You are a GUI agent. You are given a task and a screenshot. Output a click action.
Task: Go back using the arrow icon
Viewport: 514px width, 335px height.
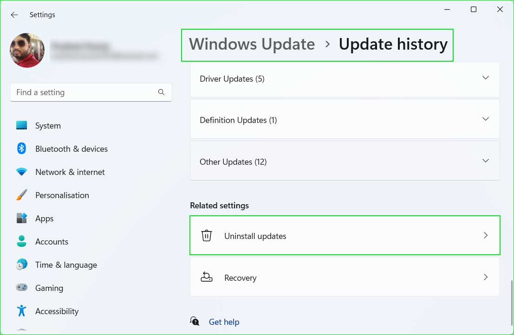coord(14,15)
